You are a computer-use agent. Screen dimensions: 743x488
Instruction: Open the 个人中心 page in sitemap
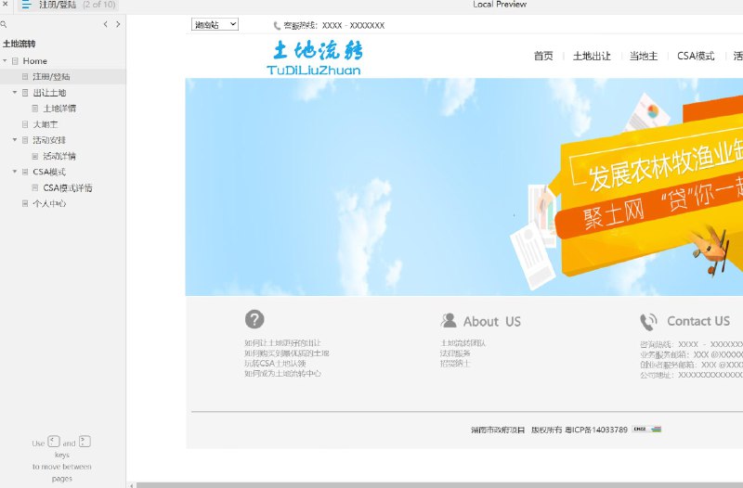click(x=49, y=203)
